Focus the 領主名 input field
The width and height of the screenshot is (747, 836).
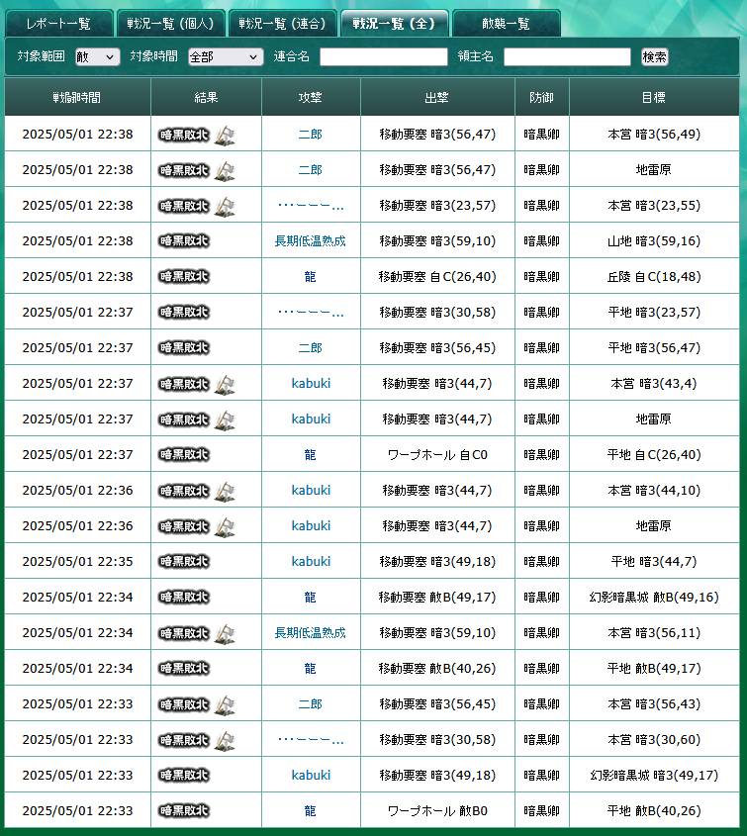click(567, 56)
